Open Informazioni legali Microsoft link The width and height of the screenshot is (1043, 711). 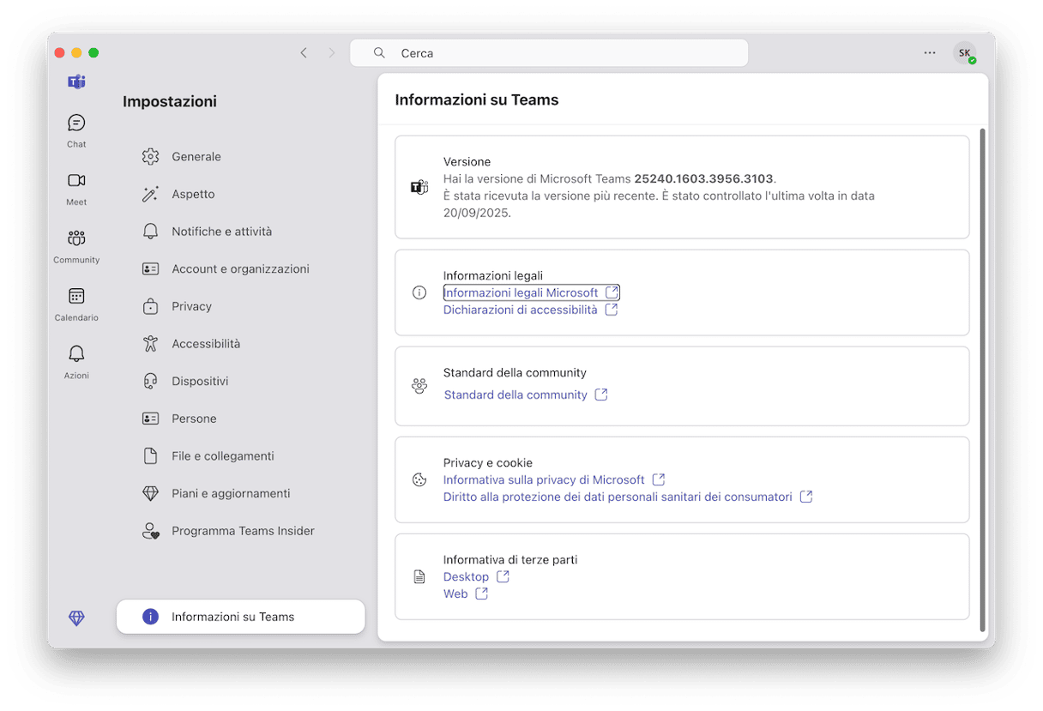pyautogui.click(x=521, y=292)
